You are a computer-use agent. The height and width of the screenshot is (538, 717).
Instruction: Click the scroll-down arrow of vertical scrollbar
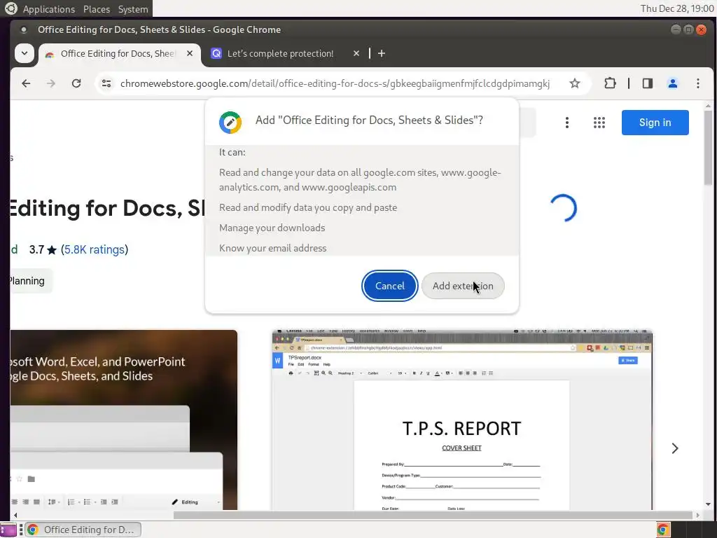tap(708, 504)
